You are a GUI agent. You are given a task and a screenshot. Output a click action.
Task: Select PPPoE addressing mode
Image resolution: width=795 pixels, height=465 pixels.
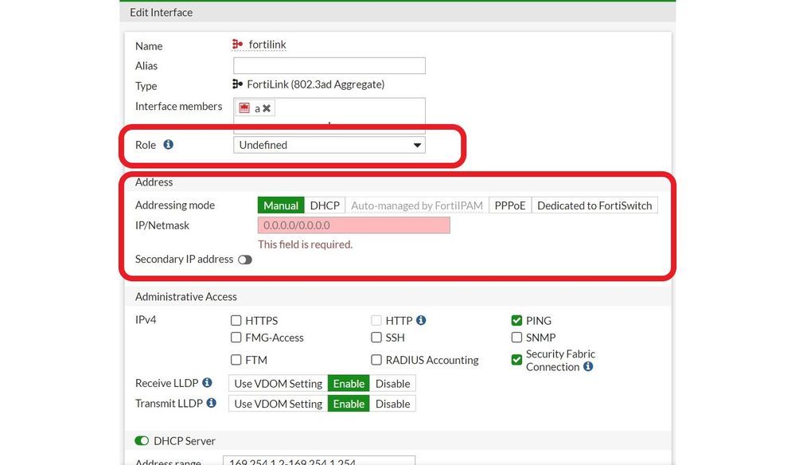click(509, 205)
